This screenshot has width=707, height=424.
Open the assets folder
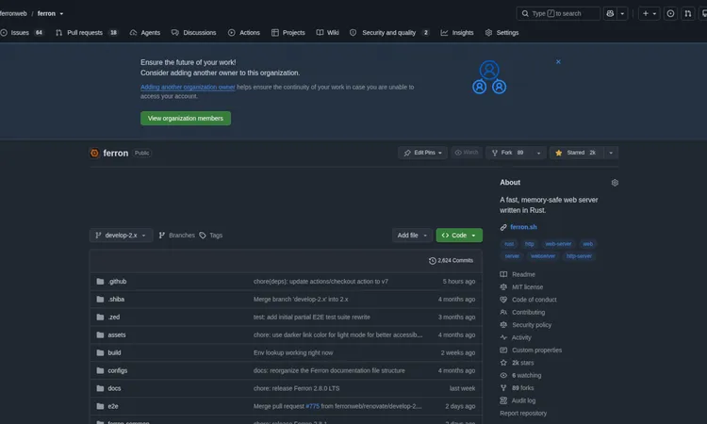tap(117, 334)
